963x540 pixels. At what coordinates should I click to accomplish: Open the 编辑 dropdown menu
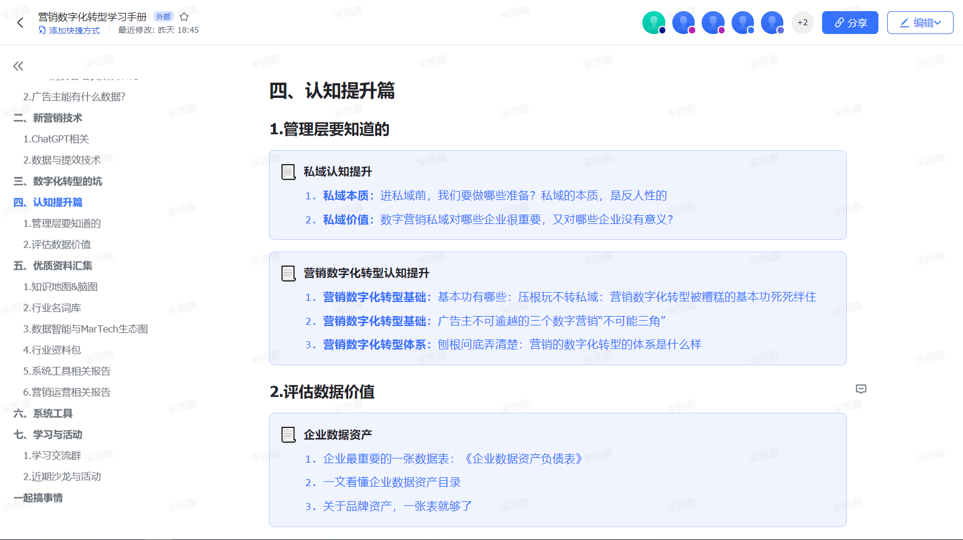tap(920, 23)
